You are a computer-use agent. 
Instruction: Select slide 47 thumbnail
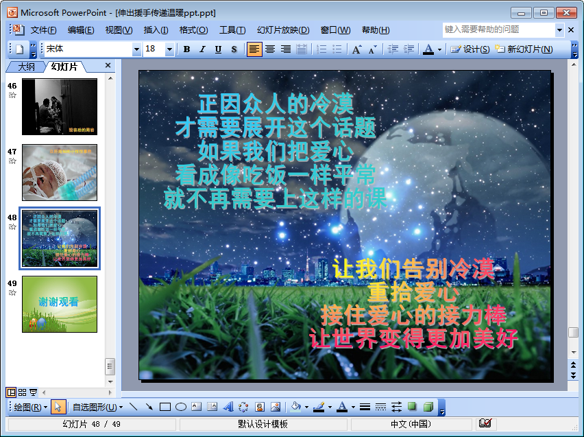pos(60,173)
